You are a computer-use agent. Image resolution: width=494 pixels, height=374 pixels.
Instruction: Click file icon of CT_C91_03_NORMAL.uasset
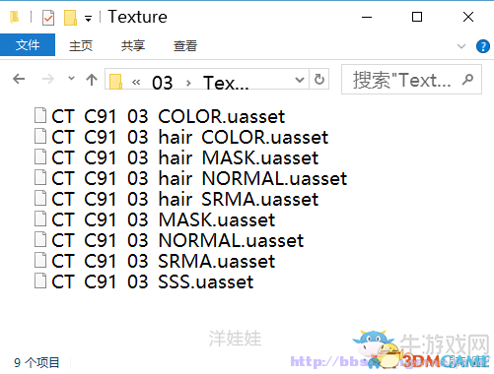point(40,239)
